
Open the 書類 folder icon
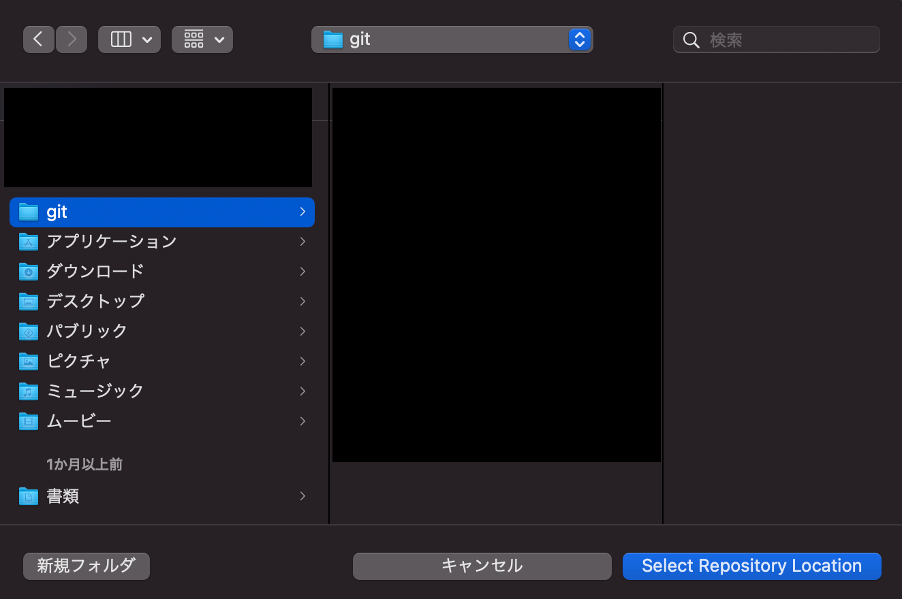[28, 496]
